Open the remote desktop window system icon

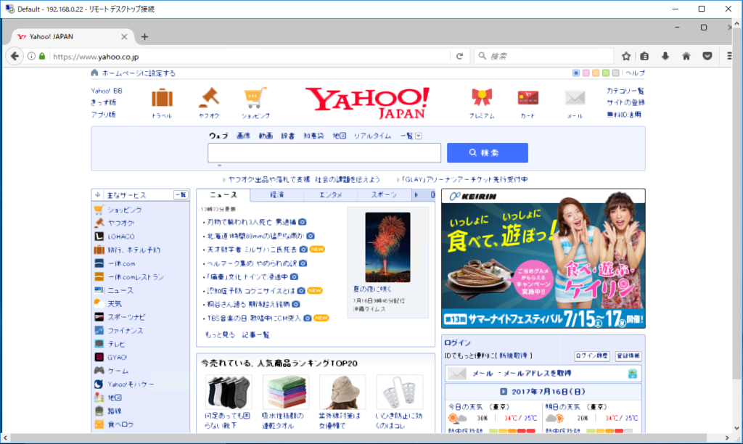[x=9, y=9]
